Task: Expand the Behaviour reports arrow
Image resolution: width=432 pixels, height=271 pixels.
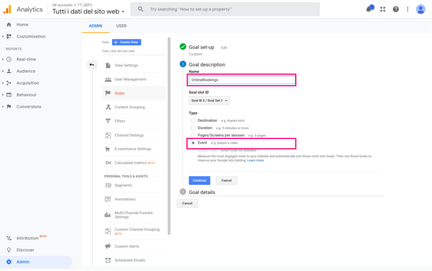Action: (3, 95)
